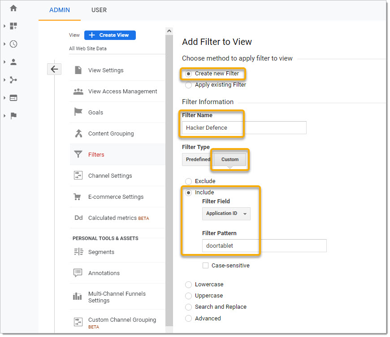This screenshot has height=337, width=390.
Task: Click the admin menu scrollbar up arrow
Action: [169, 31]
